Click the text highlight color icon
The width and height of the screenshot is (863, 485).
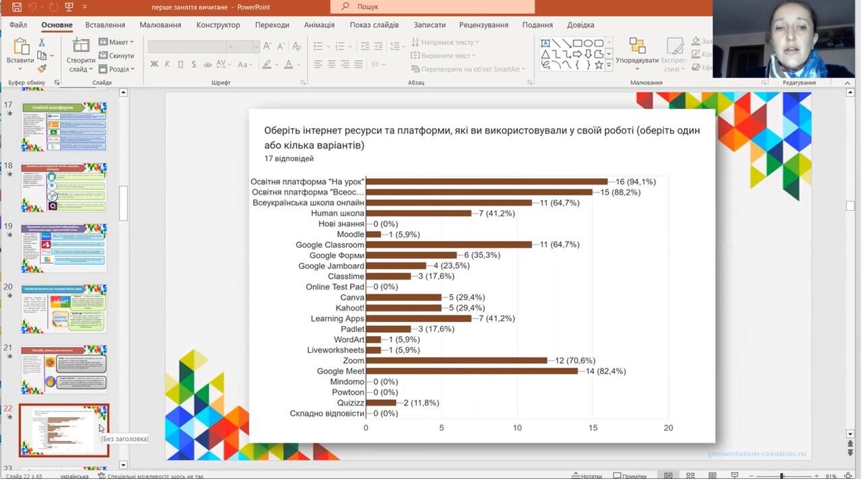click(x=267, y=65)
